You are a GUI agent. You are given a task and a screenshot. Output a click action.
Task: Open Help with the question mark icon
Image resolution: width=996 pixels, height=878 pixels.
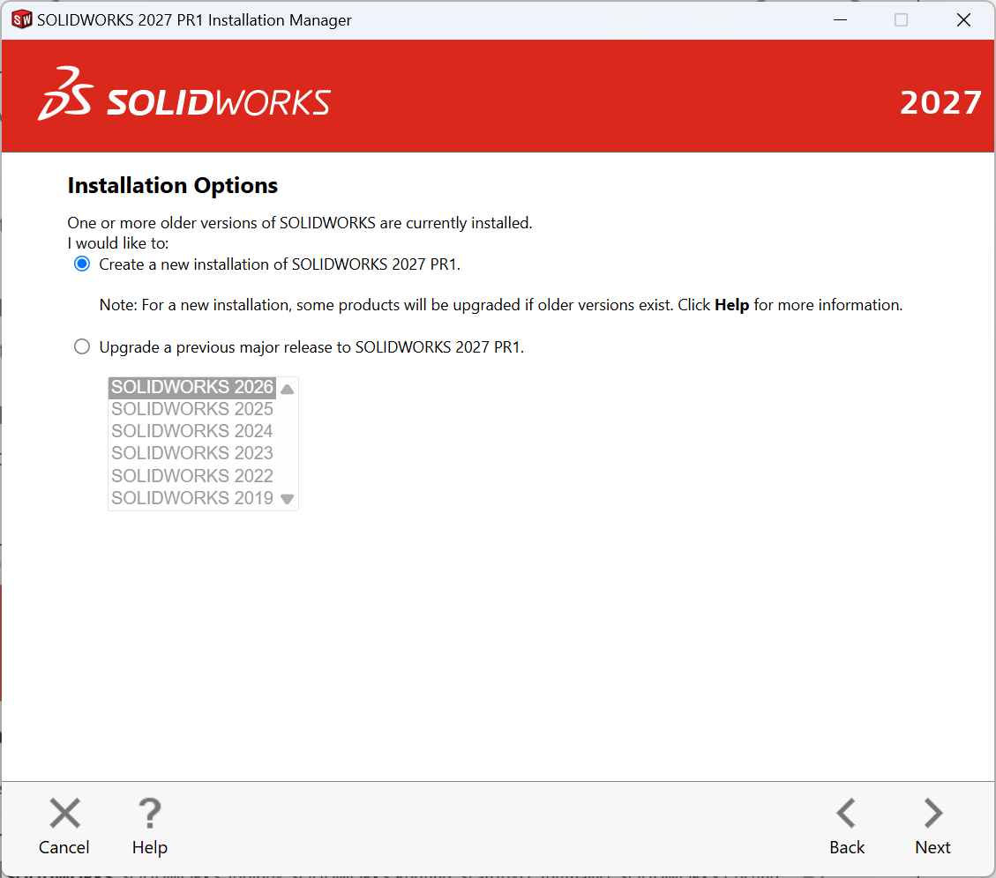[150, 814]
